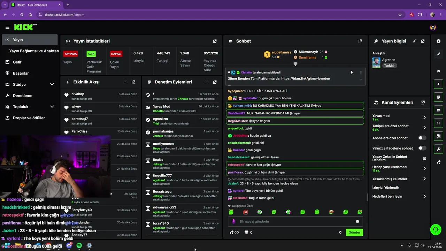Open Discord from the Windows taskbar
The image size is (446, 251).
click(69, 245)
